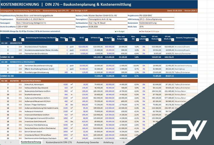
Task: Select 'KG 300 · BAUWERK – BAUKONSTRUKTIONEN' section header
Action: pyautogui.click(x=99, y=81)
